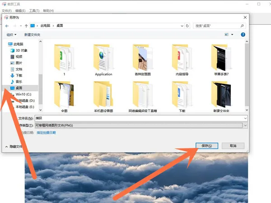This screenshot has height=203, width=271.
Task: Expand the file name dropdown
Action: pyautogui.click(x=245, y=118)
